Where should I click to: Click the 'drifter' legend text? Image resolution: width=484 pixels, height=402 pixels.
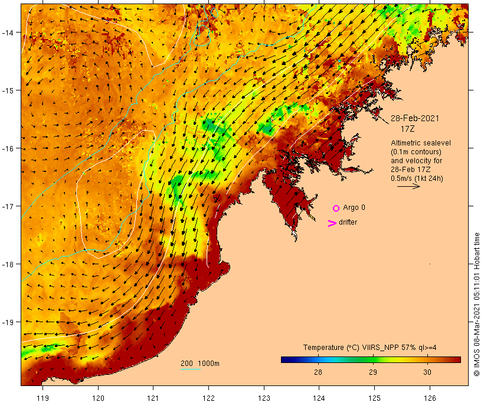[x=348, y=222]
